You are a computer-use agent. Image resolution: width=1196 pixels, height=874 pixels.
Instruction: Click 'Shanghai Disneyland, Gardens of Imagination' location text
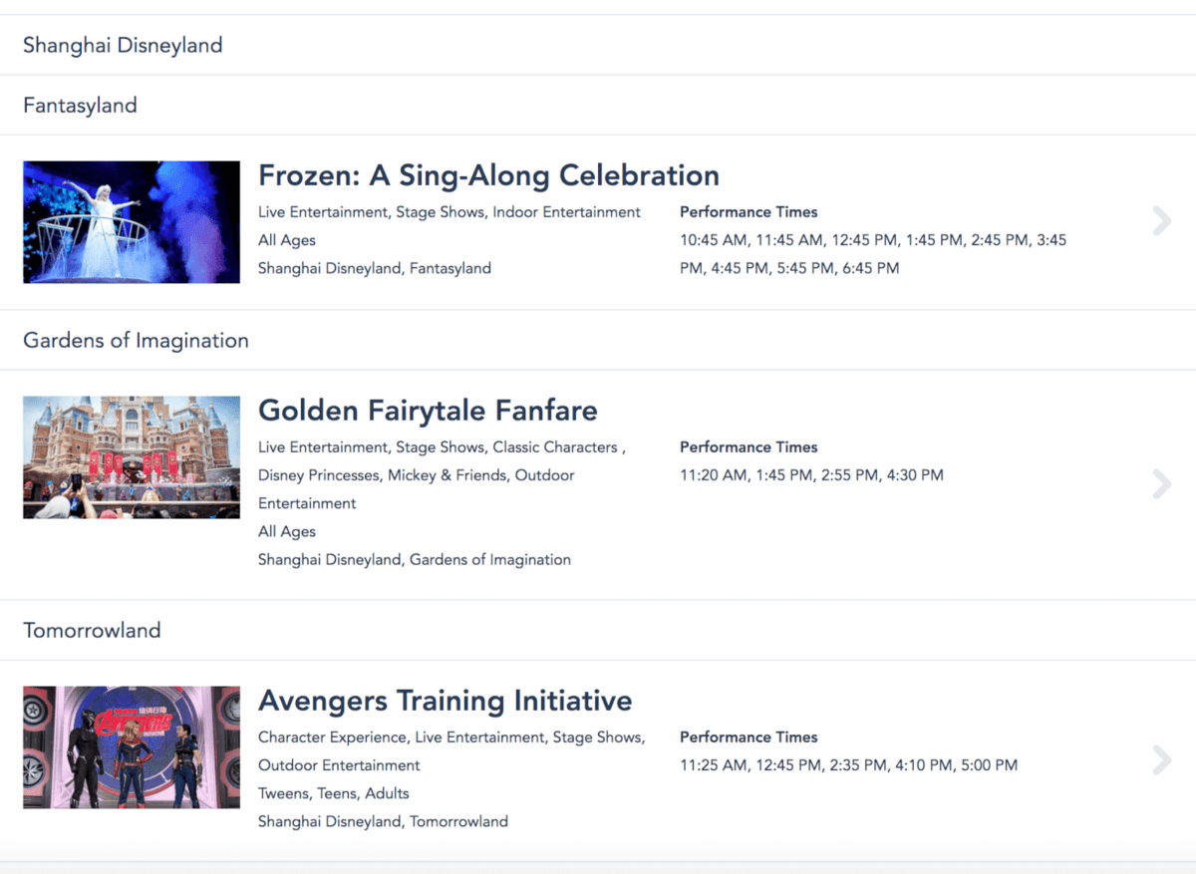(x=415, y=560)
